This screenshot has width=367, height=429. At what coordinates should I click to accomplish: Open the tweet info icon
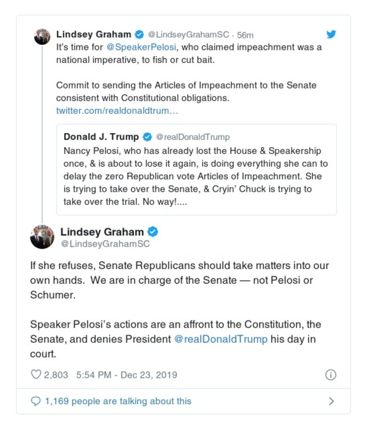331,375
